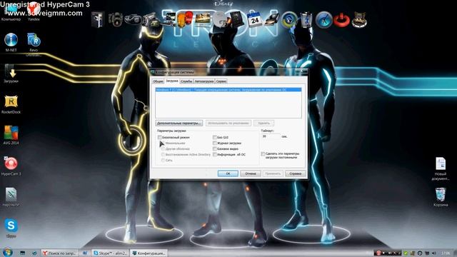Check Сделать эти параметры загрузки постоянными
457x257 pixels.
click(x=263, y=153)
